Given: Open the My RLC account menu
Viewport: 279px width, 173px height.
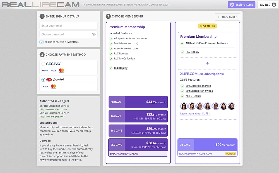Looking at the screenshot, I should tap(268, 5).
